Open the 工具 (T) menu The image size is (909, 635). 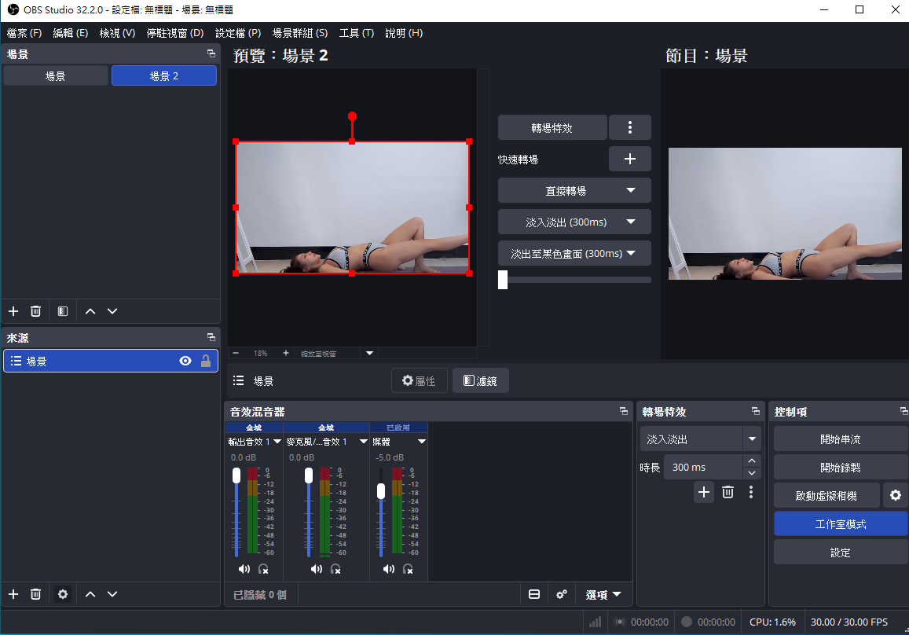coord(357,33)
